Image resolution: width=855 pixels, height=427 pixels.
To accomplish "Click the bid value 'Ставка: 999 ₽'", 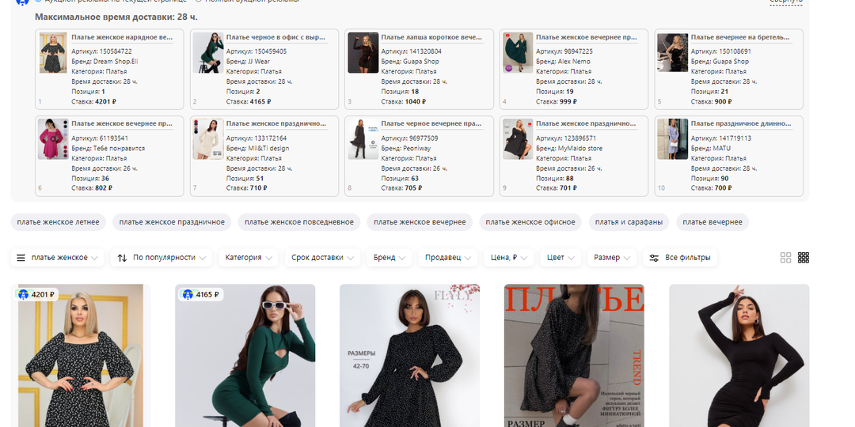I will [557, 101].
